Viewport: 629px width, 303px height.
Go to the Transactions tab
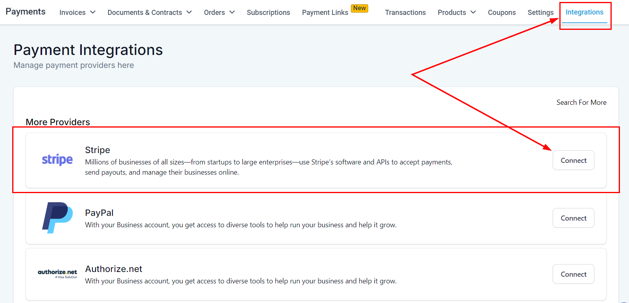405,13
